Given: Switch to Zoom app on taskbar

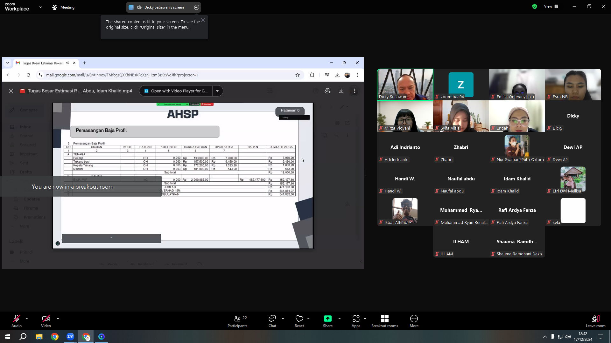Looking at the screenshot, I should 70,337.
